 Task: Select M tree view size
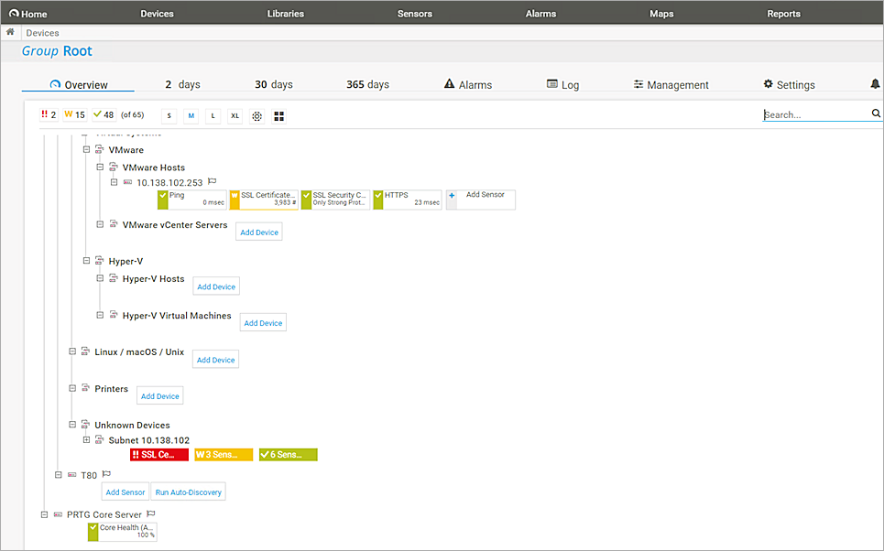click(191, 116)
